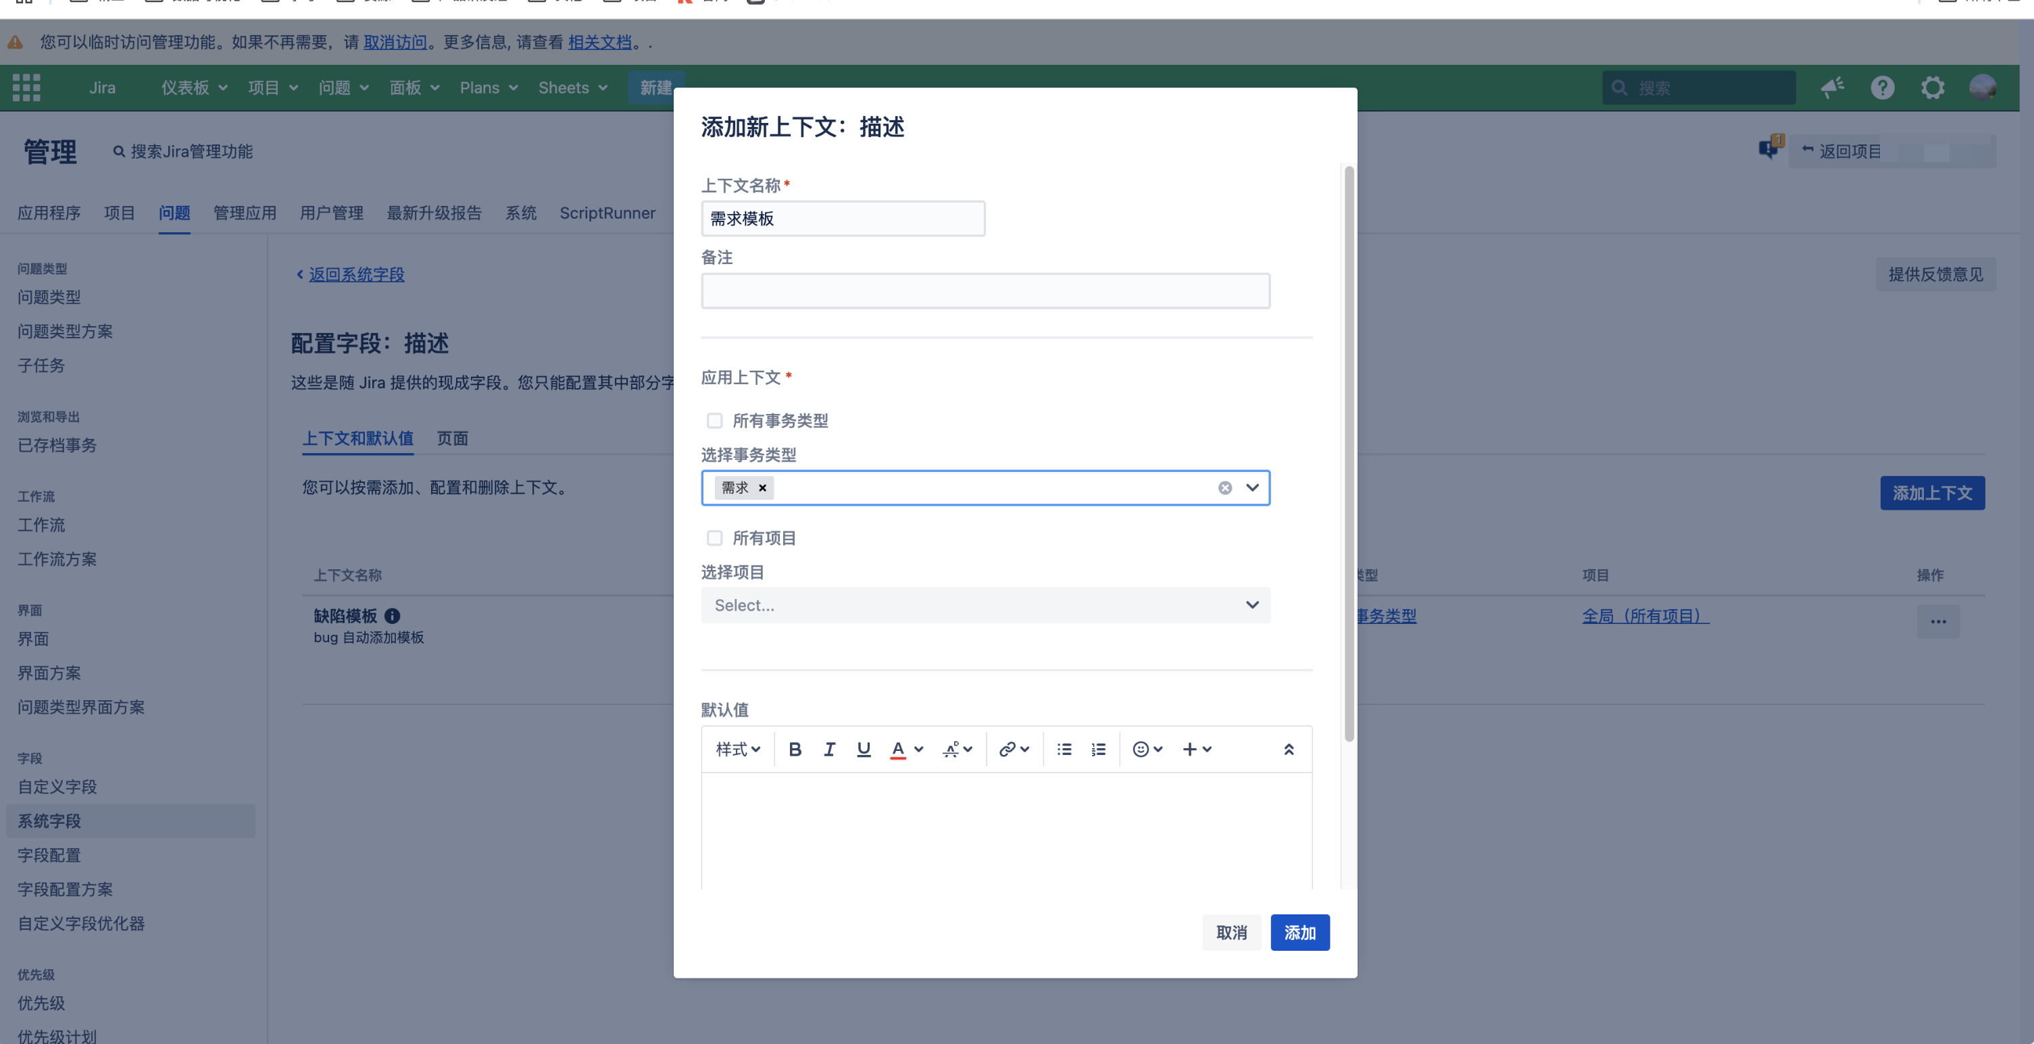Open the 问题 header menu
This screenshot has height=1044, width=2034.
point(343,88)
